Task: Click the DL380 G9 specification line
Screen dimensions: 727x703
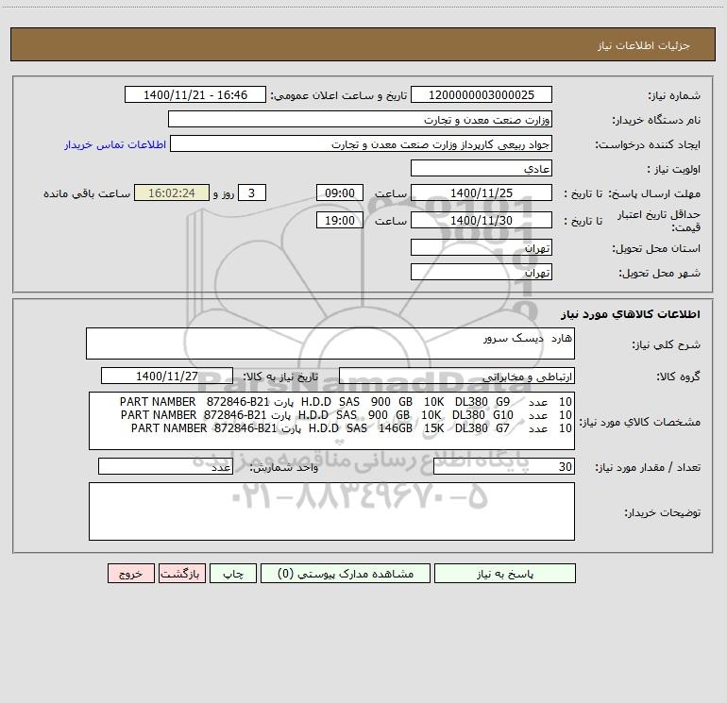Action: tap(346, 401)
